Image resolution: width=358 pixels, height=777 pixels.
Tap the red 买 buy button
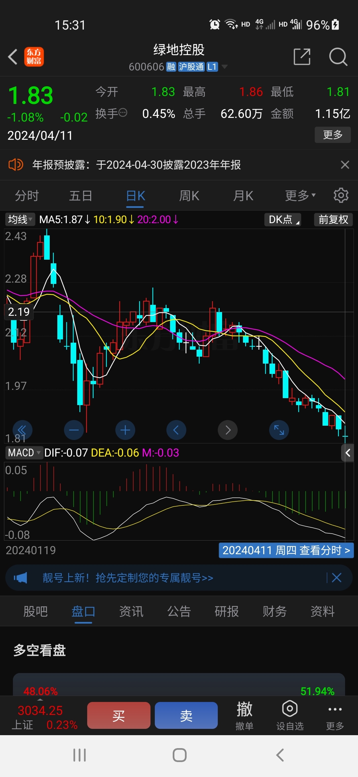[x=119, y=716]
